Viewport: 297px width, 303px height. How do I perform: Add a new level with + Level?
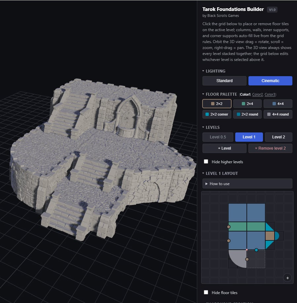point(224,148)
